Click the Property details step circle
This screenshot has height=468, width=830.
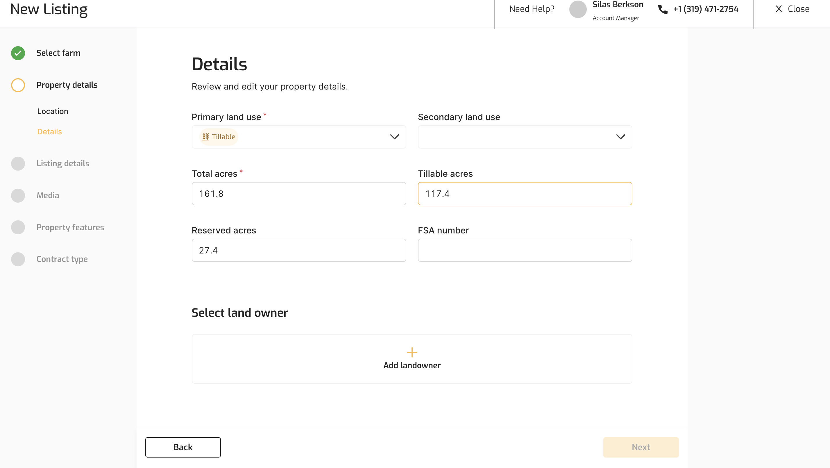coord(18,85)
